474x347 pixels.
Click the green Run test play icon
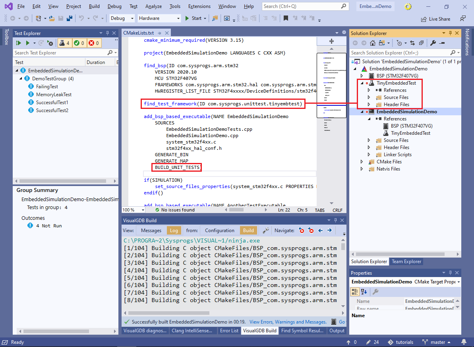[x=27, y=43]
